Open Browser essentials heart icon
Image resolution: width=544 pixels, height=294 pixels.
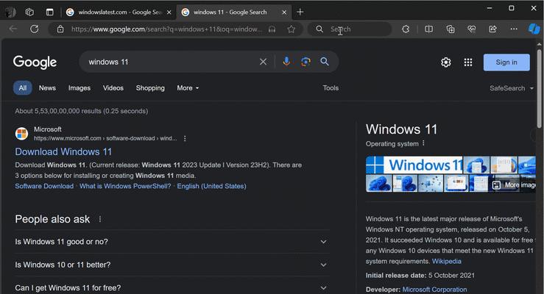click(x=471, y=29)
